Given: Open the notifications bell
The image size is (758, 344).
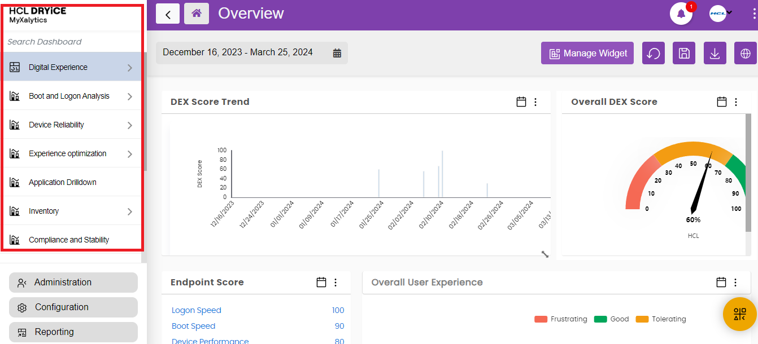Looking at the screenshot, I should (681, 14).
